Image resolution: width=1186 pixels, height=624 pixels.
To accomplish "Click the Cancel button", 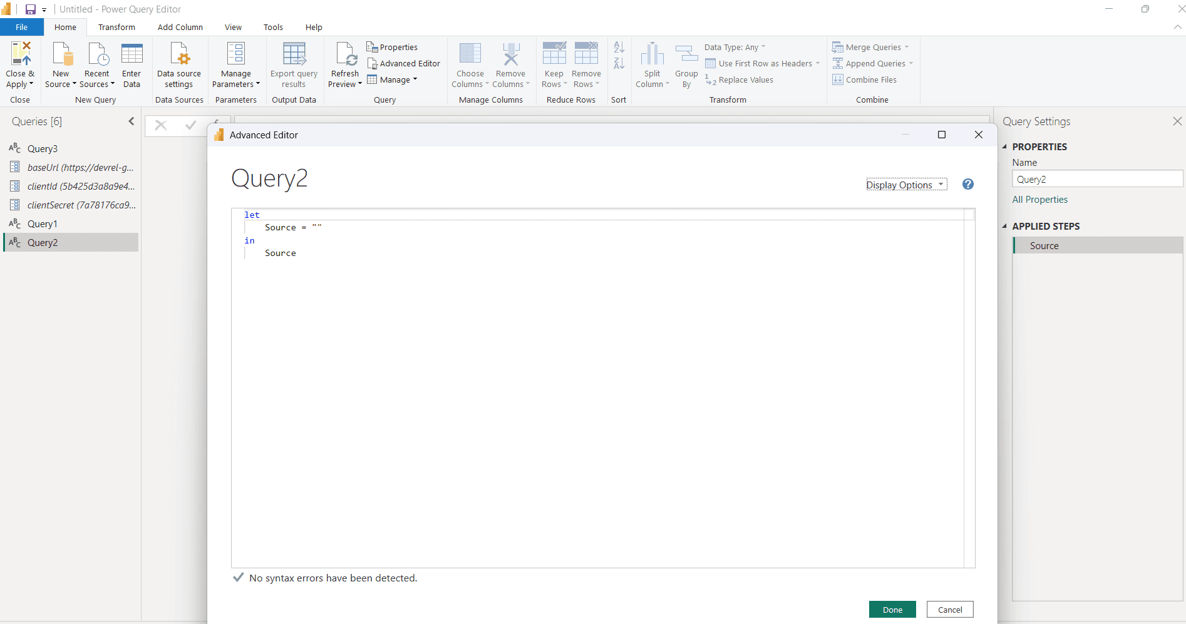I will pos(950,610).
